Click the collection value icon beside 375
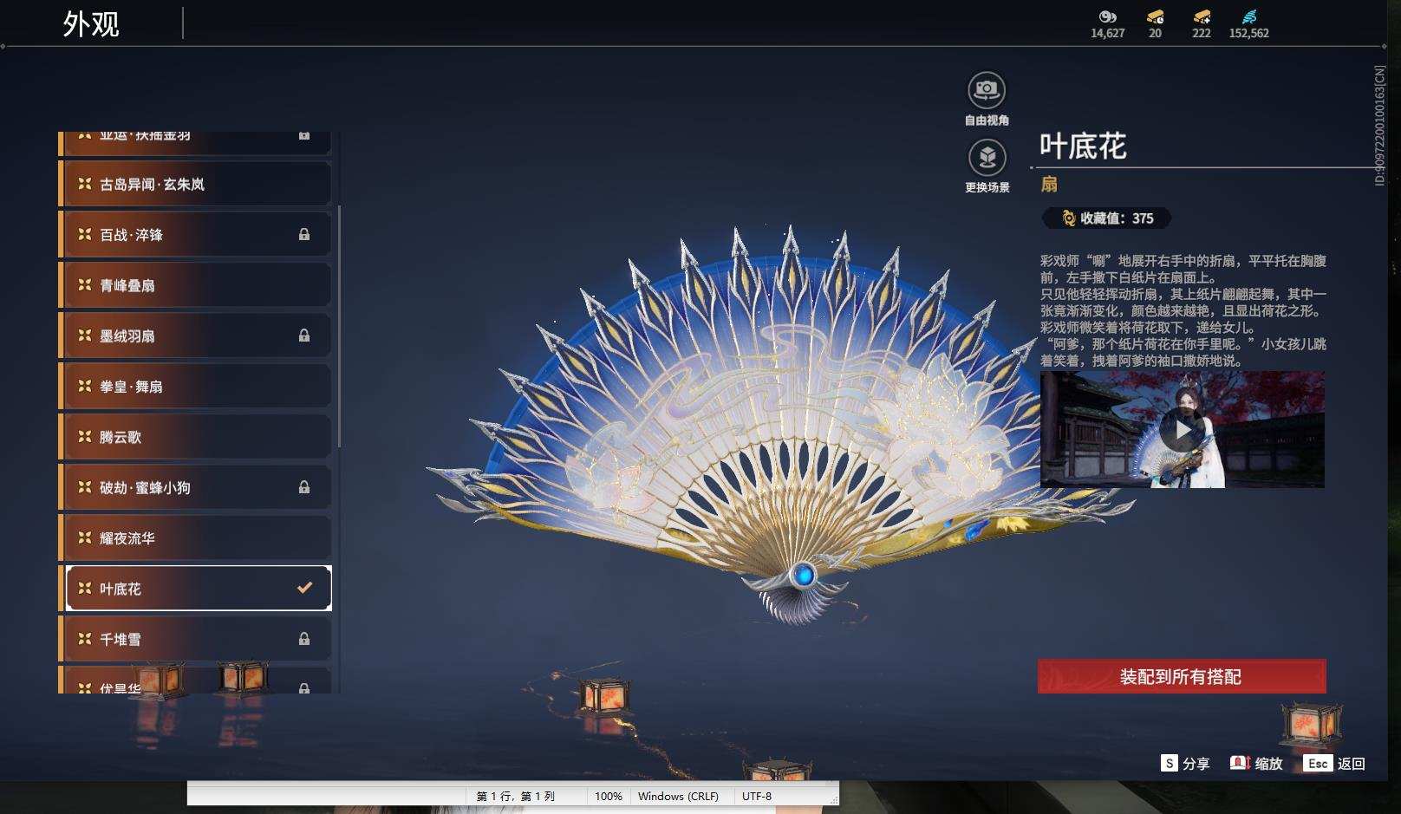Image resolution: width=1401 pixels, height=814 pixels. click(x=1068, y=218)
